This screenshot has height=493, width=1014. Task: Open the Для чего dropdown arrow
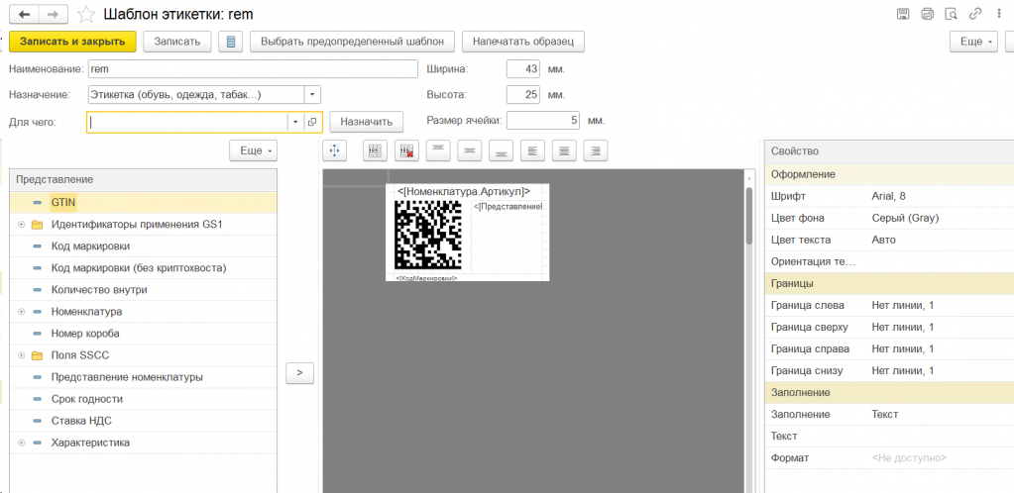click(x=295, y=122)
